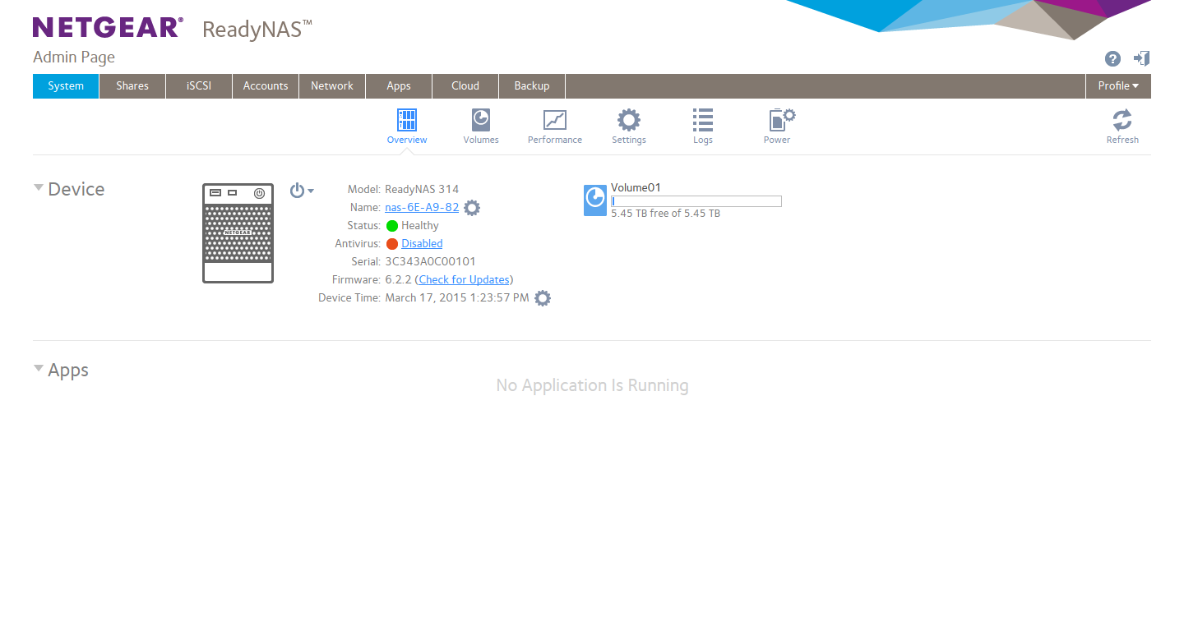Open the Logs list icon

[703, 121]
